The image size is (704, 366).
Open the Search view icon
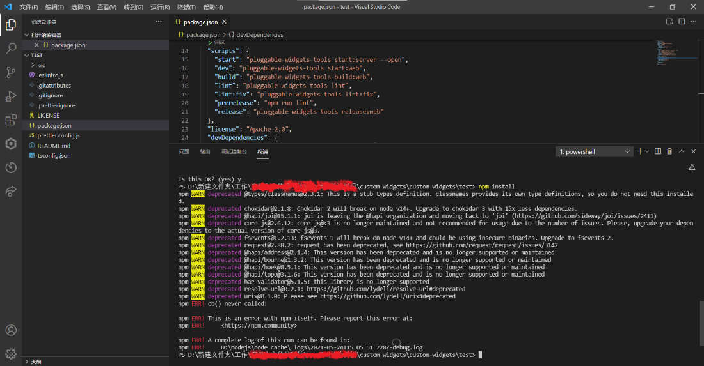click(11, 49)
